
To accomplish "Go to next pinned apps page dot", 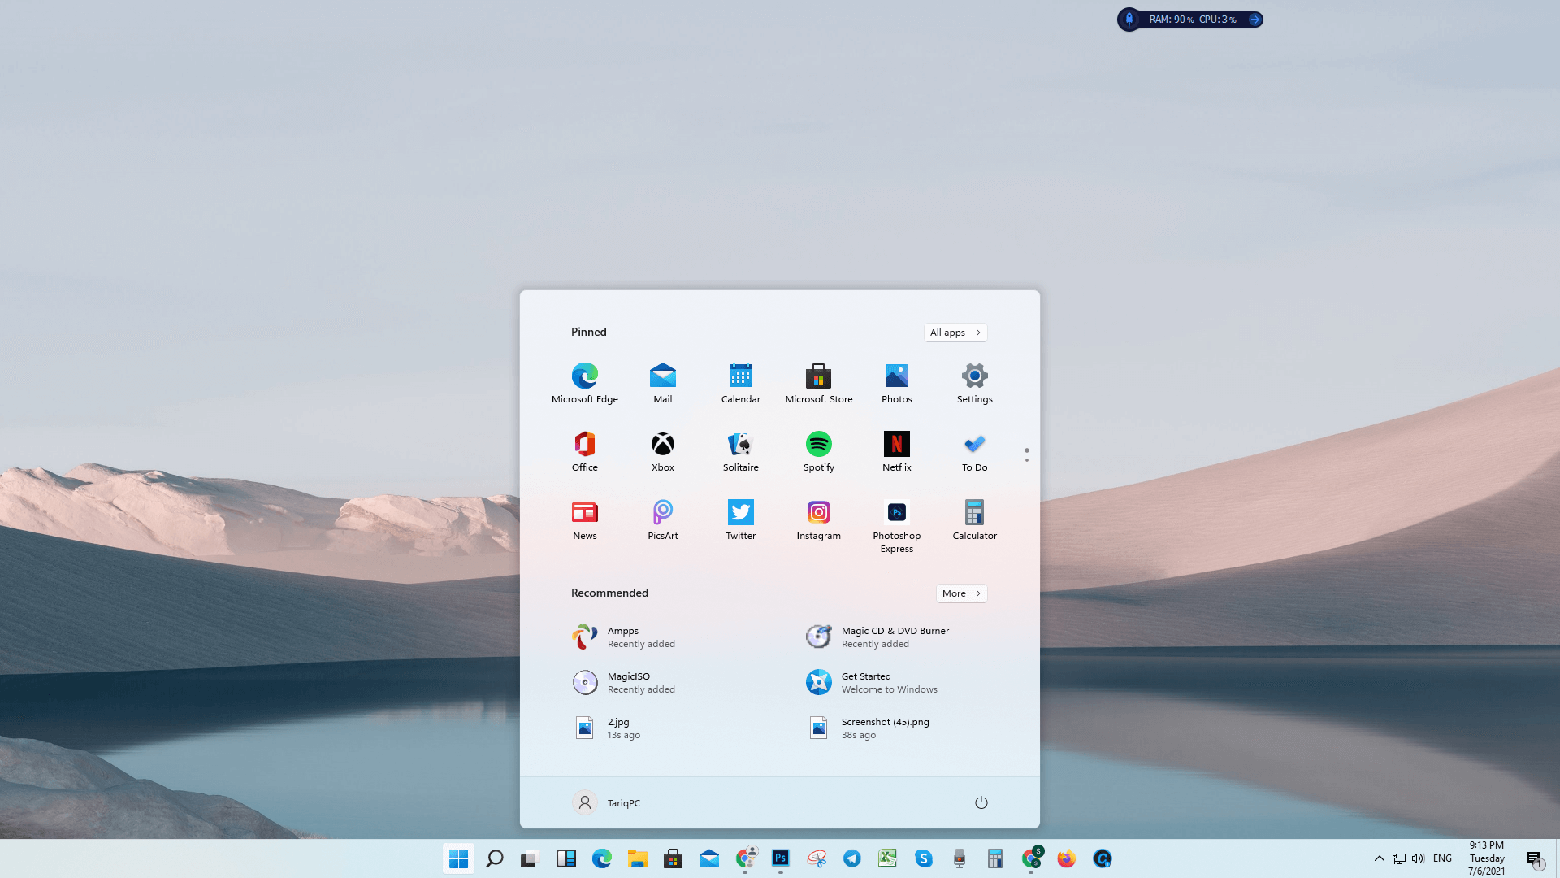I will coord(1026,461).
